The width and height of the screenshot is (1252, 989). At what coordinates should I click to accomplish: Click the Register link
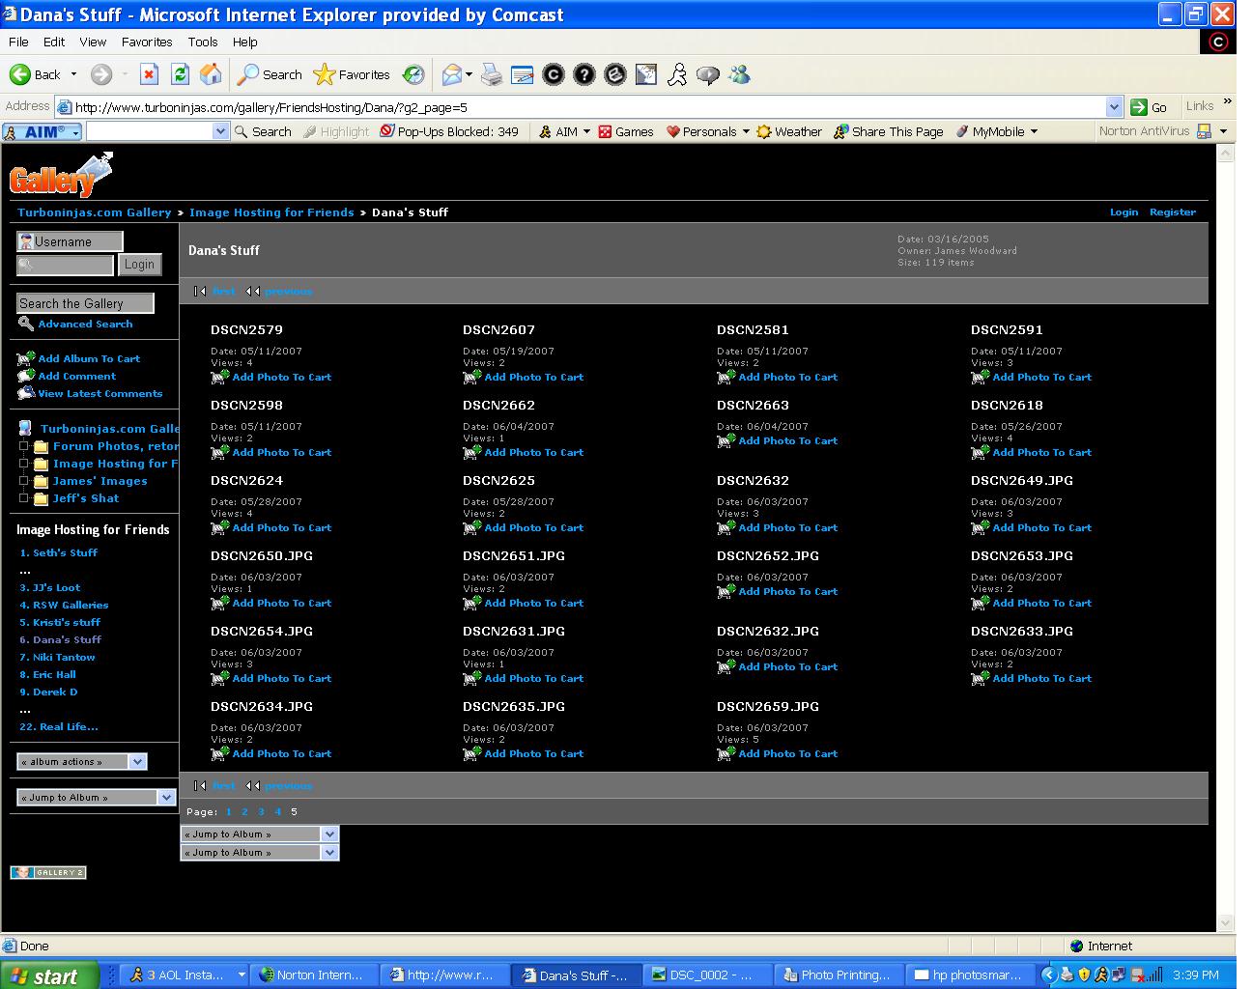pyautogui.click(x=1172, y=212)
